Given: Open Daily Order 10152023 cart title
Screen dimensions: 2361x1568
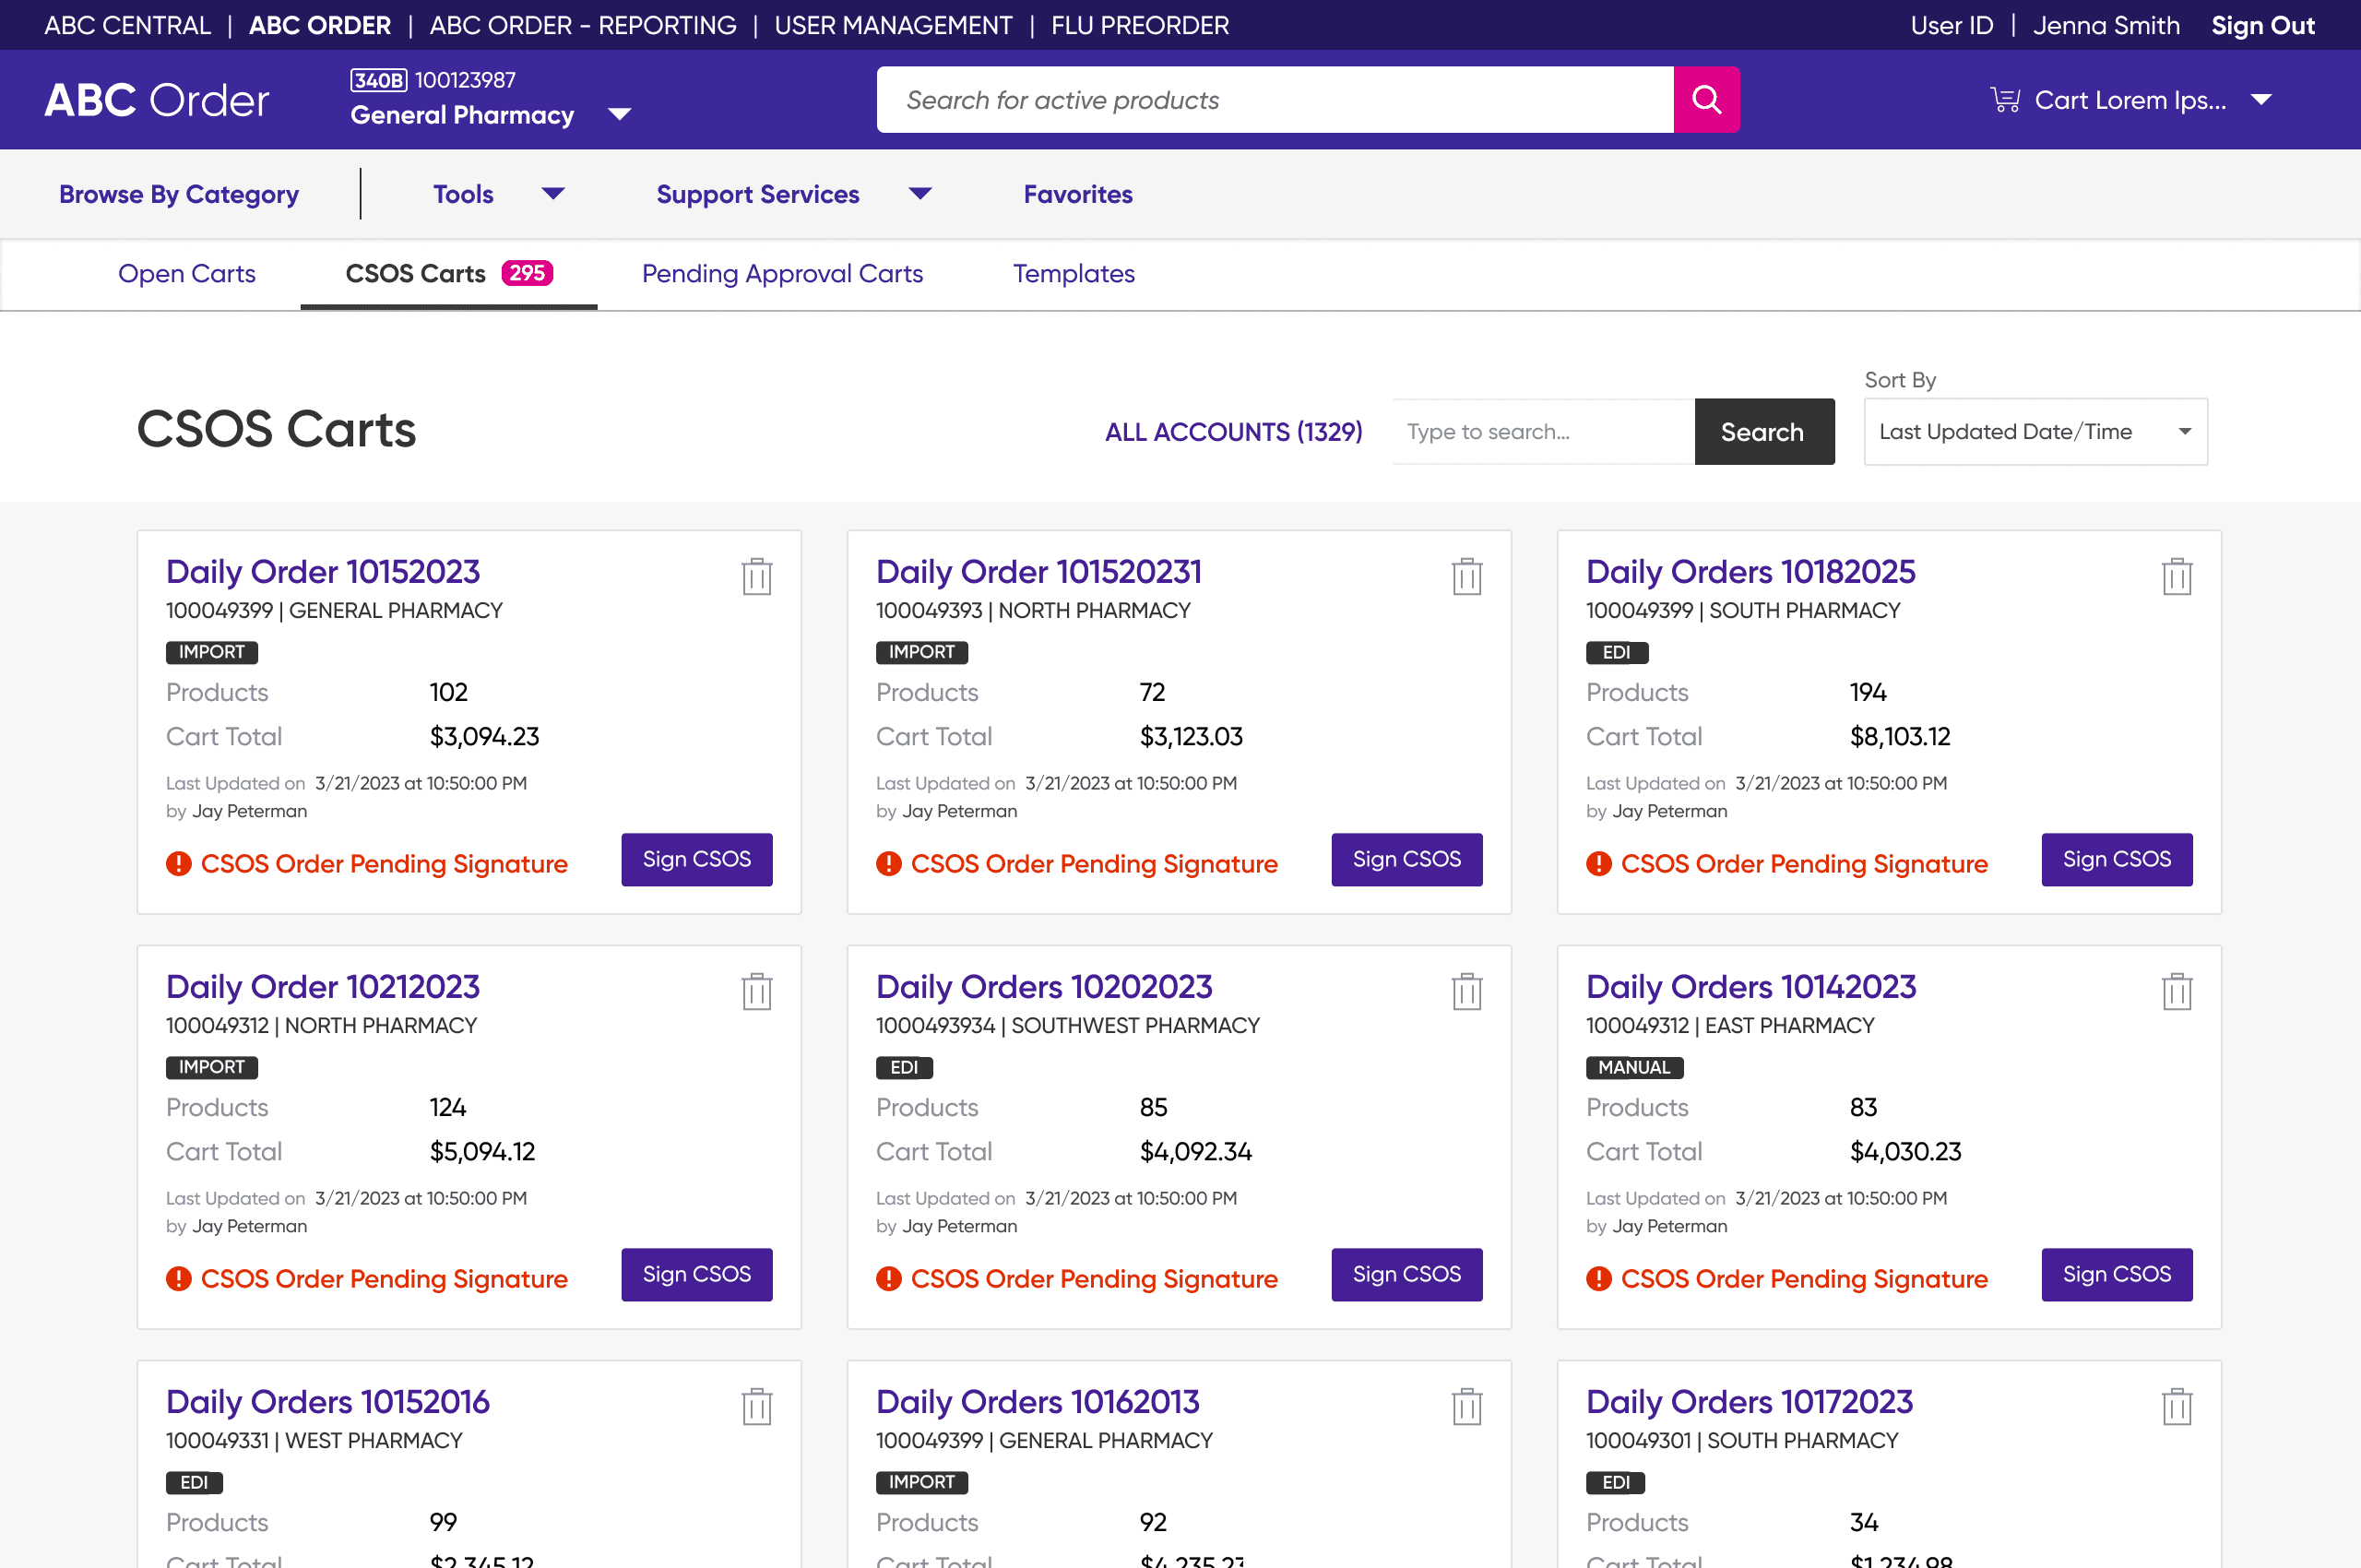Looking at the screenshot, I should click(323, 572).
